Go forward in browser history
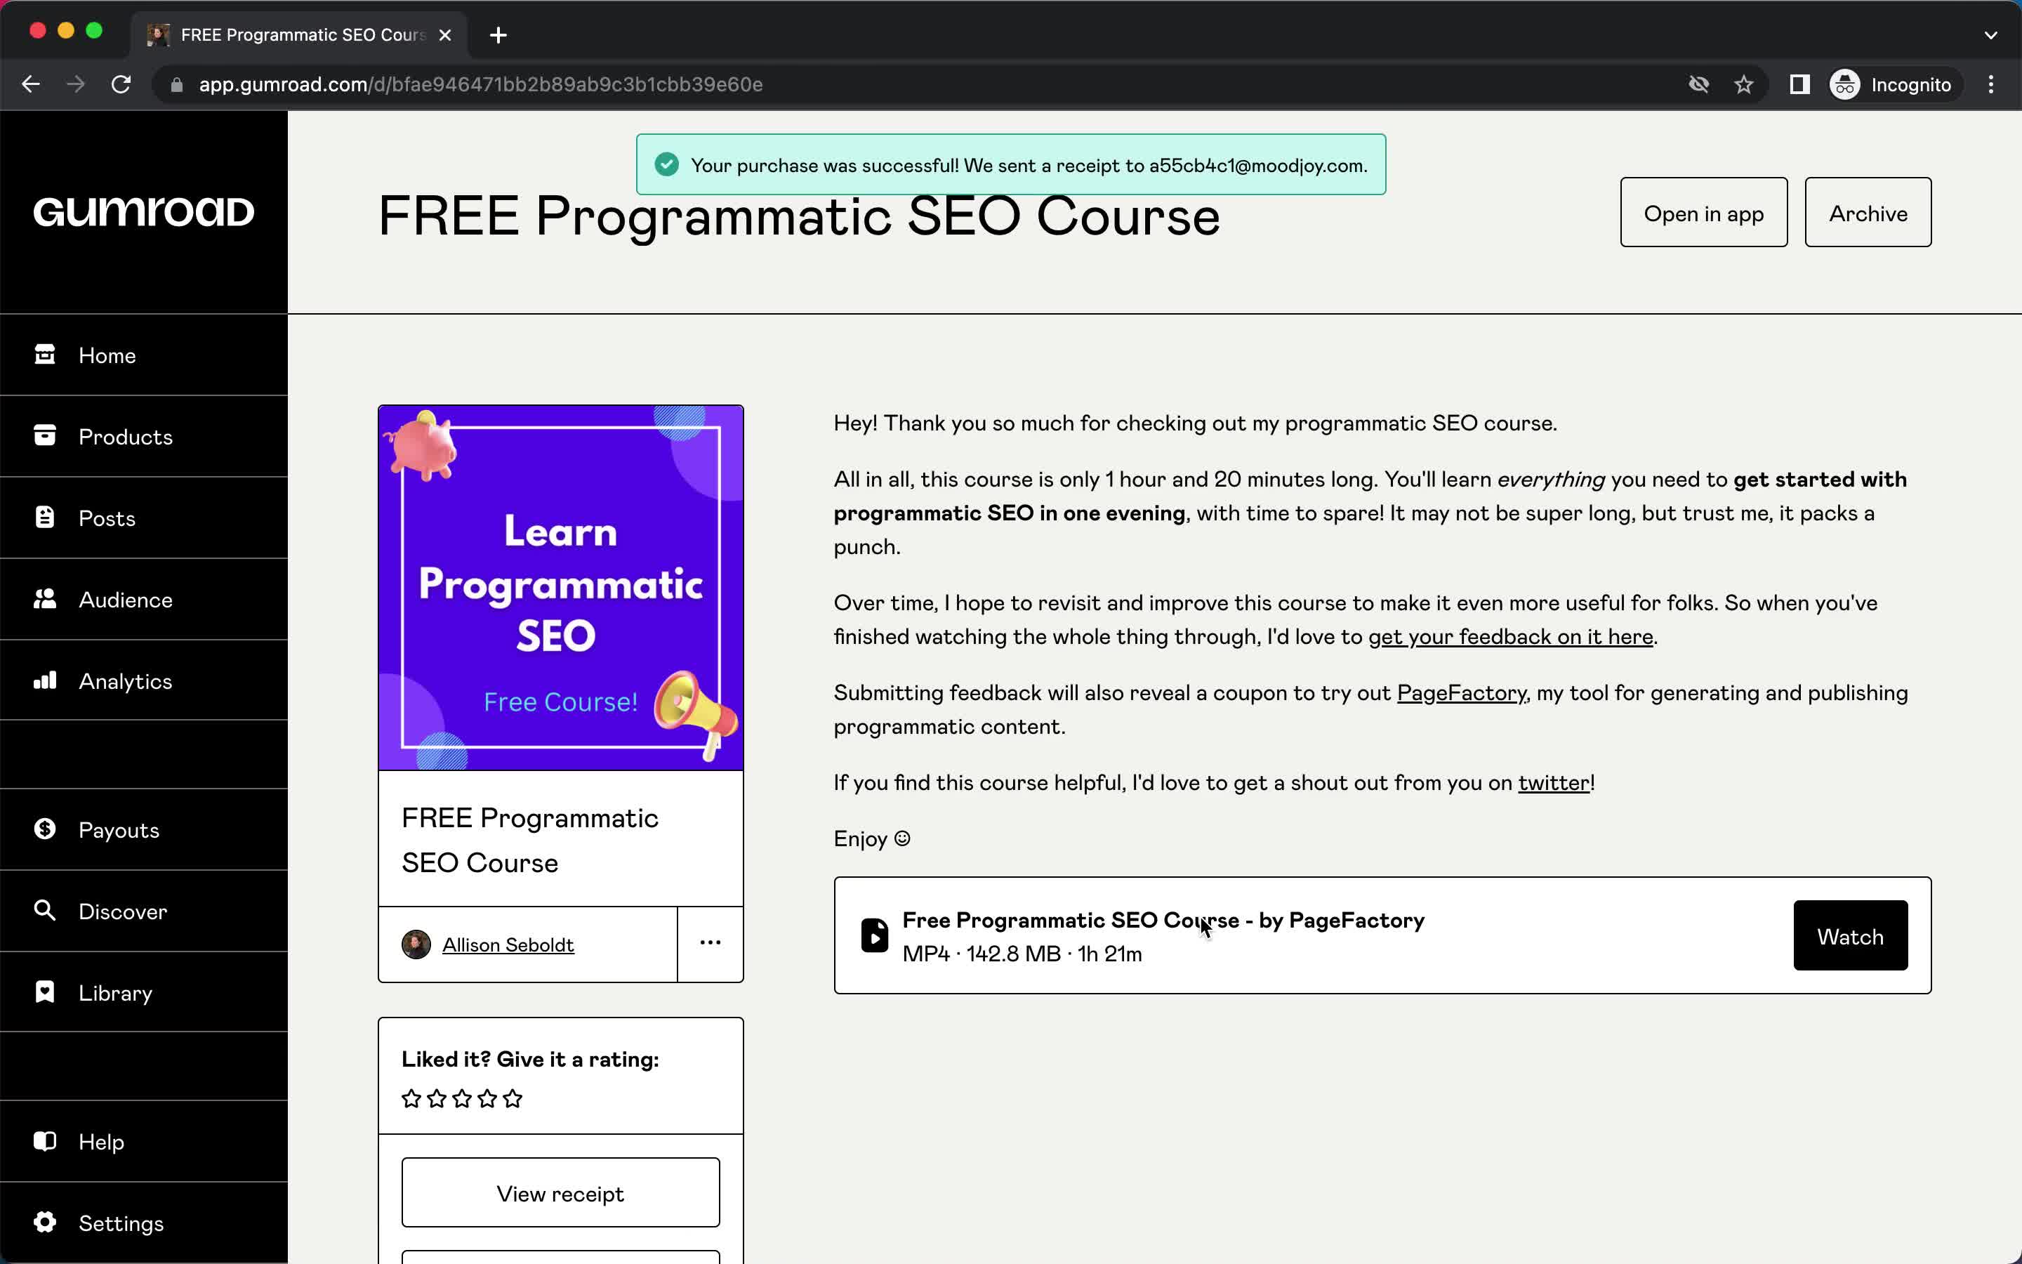This screenshot has width=2022, height=1264. [75, 84]
